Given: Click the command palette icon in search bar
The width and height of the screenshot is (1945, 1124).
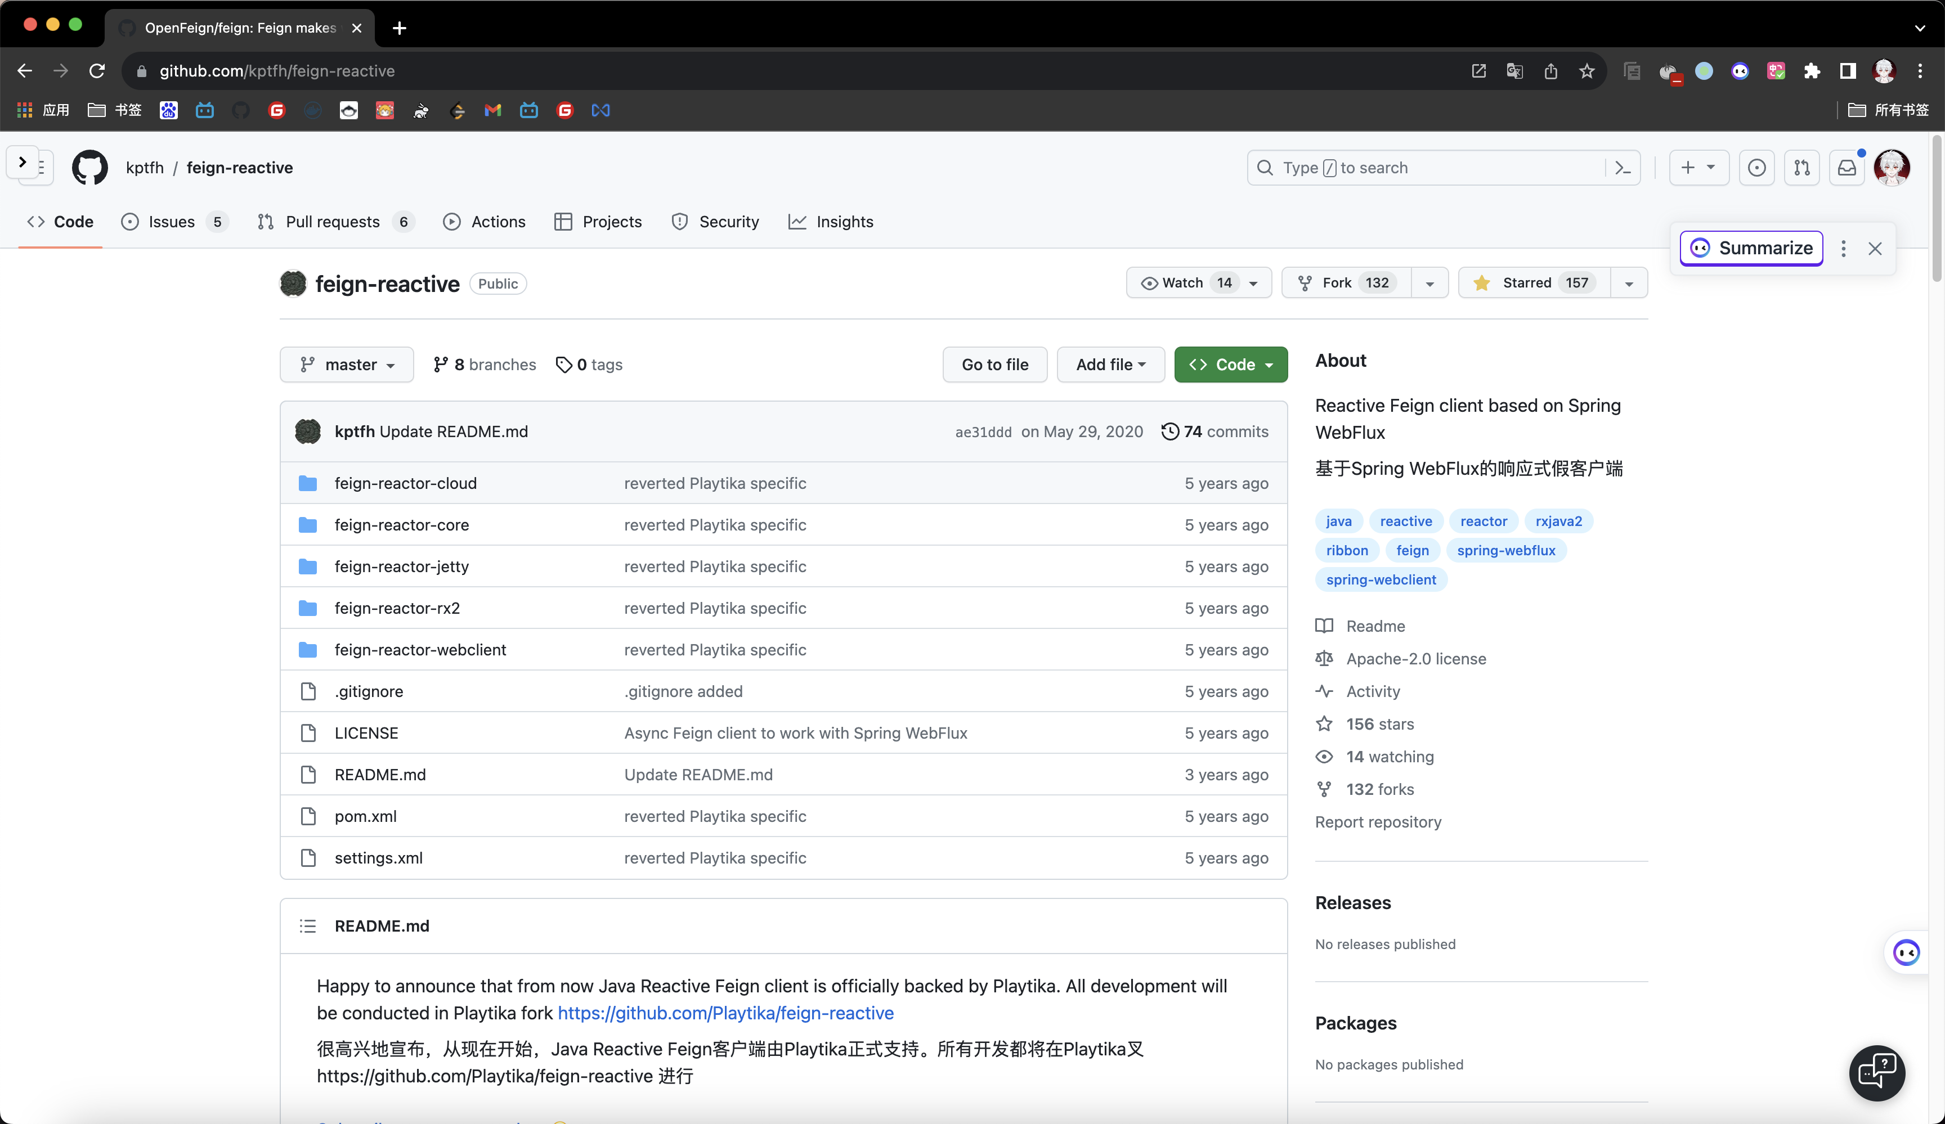Looking at the screenshot, I should point(1623,168).
